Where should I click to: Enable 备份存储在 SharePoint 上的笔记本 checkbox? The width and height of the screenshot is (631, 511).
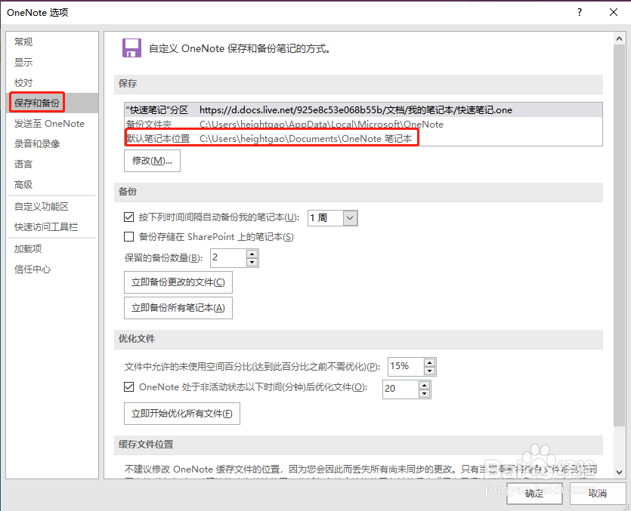tap(128, 237)
